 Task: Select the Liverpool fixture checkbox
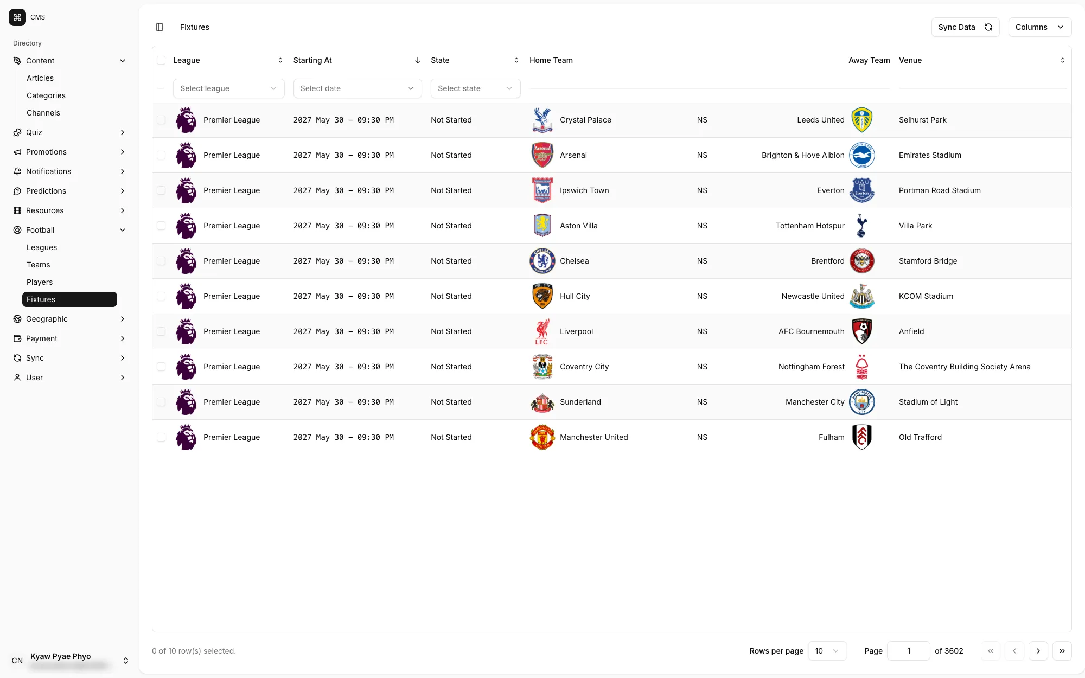[161, 331]
